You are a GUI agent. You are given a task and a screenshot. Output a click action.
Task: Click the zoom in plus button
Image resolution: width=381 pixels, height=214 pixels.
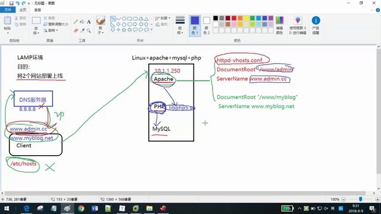coord(377,199)
